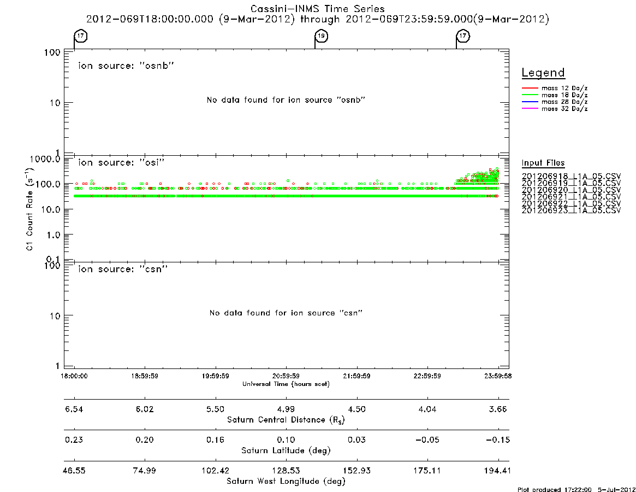Click the red mass 12 Da/z legend line
Viewport: 636px width, 492px height.
tap(530, 88)
